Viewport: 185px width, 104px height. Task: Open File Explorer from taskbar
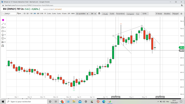[x=74, y=102]
